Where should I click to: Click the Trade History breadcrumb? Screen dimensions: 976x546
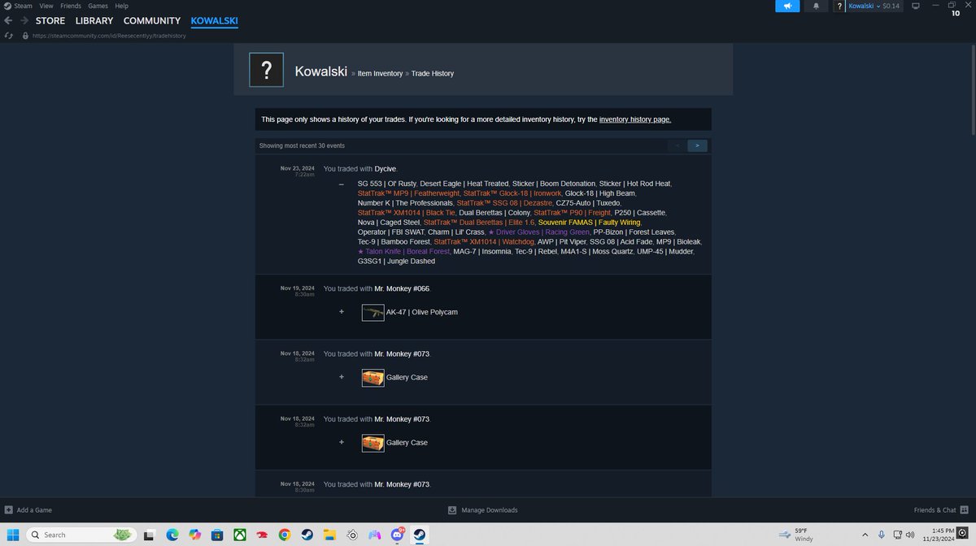tap(433, 74)
